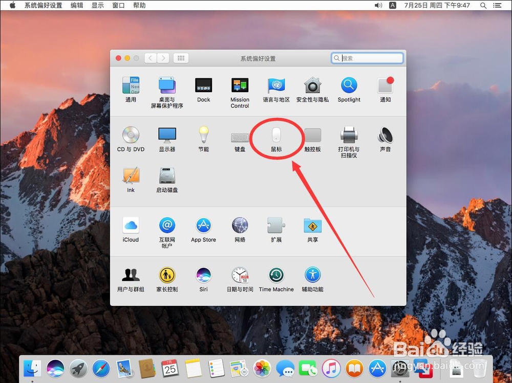Launch App Store from the Dock
This screenshot has height=383, width=512.
(x=377, y=368)
